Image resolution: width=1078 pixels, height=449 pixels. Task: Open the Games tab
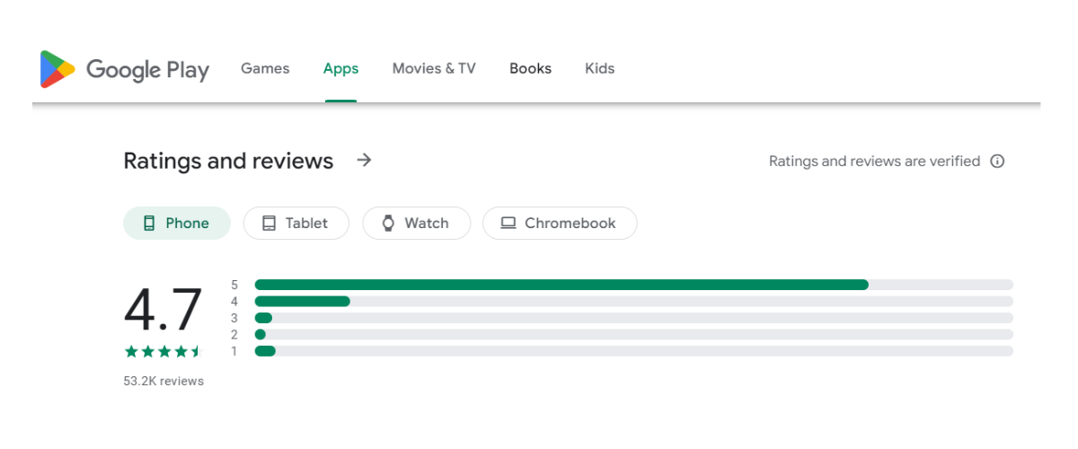pos(265,68)
